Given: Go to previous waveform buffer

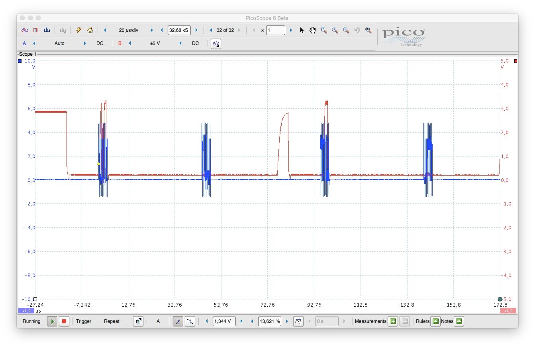Looking at the screenshot, I should click(211, 30).
